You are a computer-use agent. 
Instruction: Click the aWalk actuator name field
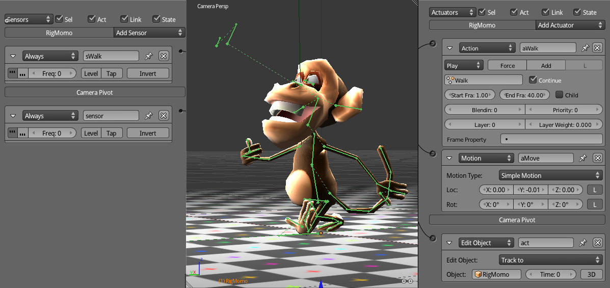click(547, 48)
